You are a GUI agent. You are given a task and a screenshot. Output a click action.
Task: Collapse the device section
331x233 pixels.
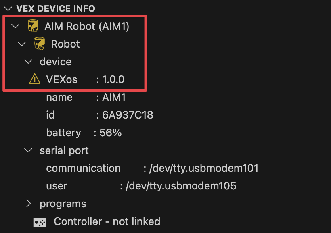[28, 61]
